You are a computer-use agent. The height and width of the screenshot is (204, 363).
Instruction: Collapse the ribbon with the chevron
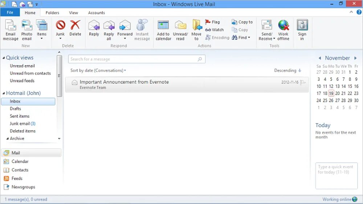click(x=351, y=12)
